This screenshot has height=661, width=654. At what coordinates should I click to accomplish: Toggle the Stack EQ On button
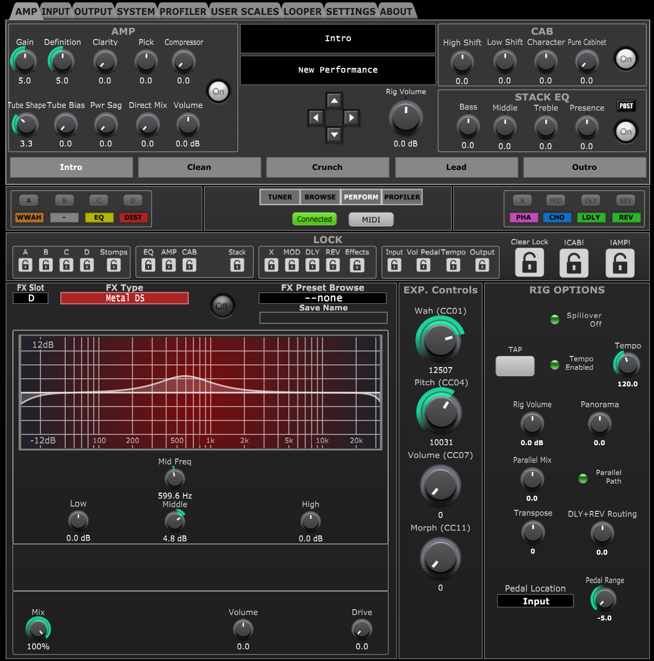(x=626, y=131)
